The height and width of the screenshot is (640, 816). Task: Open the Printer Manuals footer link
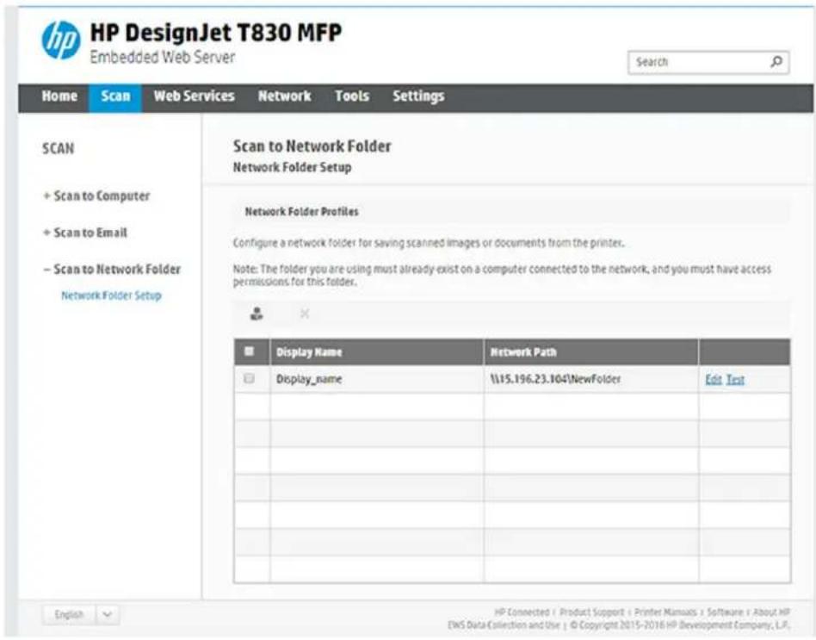[x=665, y=612]
